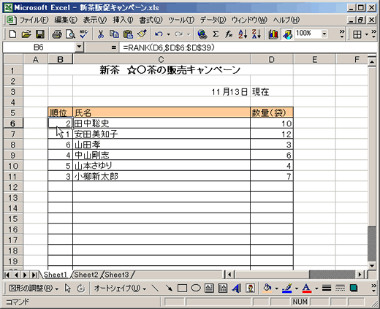Viewport: 380px width, 309px height.
Task: Create a new workbook
Action: click(12, 34)
